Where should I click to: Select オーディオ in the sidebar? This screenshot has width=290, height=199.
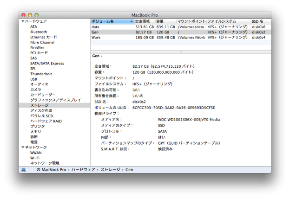(39, 84)
